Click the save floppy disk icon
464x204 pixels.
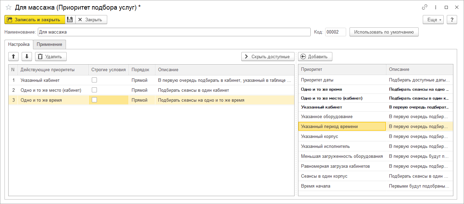[x=70, y=20]
